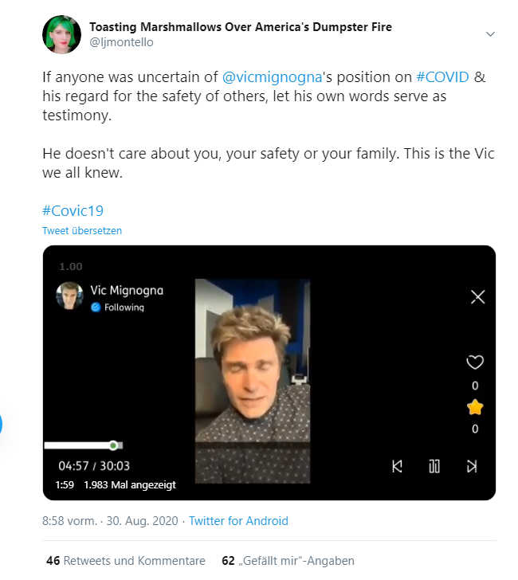The width and height of the screenshot is (518, 580).
Task: Open the #COVID hashtag
Action: click(442, 77)
